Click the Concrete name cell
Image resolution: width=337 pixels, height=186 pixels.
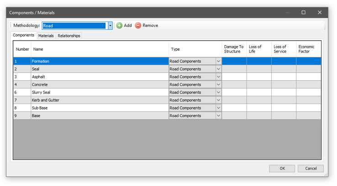[100, 85]
